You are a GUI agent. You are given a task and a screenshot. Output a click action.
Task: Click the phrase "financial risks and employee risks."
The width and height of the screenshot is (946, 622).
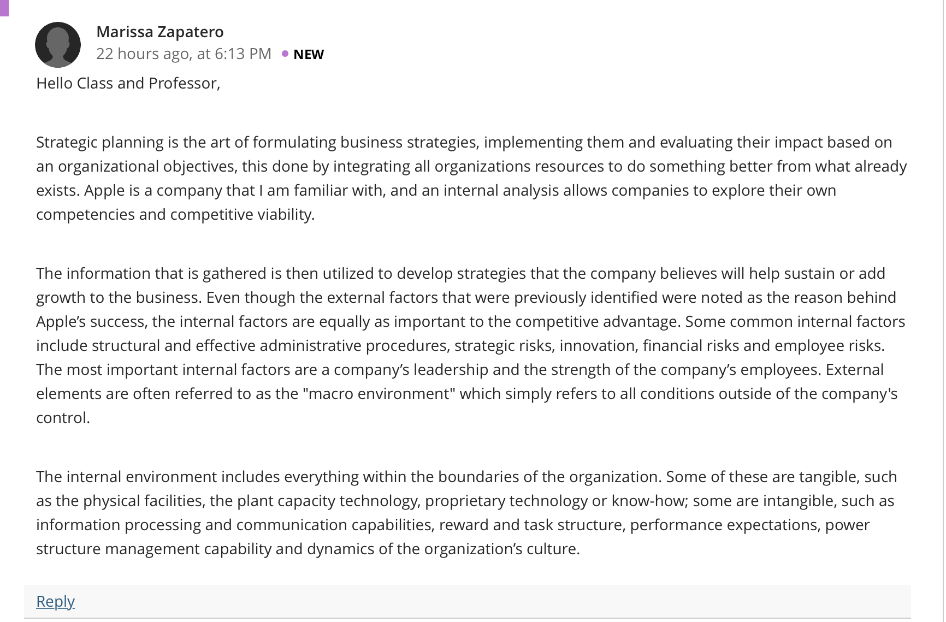pyautogui.click(x=764, y=345)
